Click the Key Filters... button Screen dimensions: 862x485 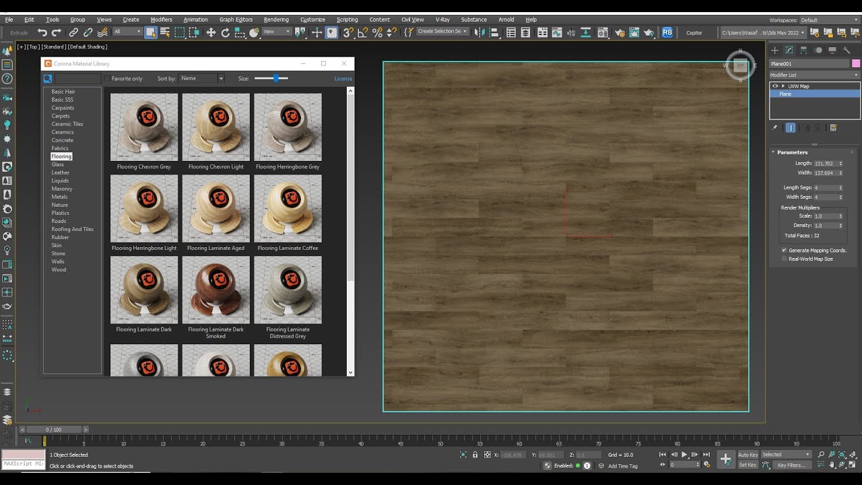(791, 465)
